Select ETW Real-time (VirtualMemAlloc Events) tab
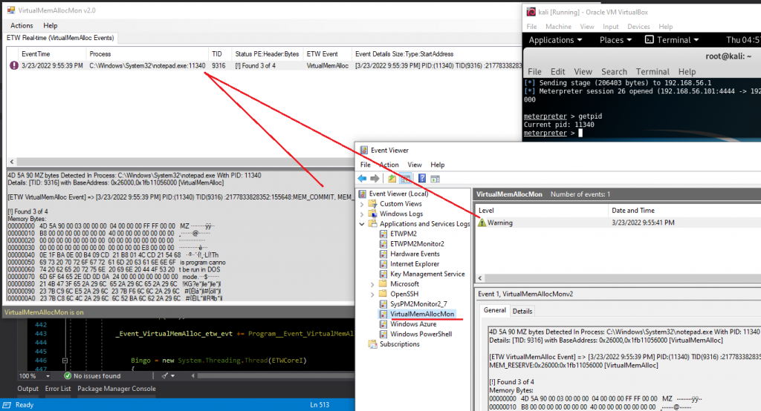761x411 pixels. 60,38
